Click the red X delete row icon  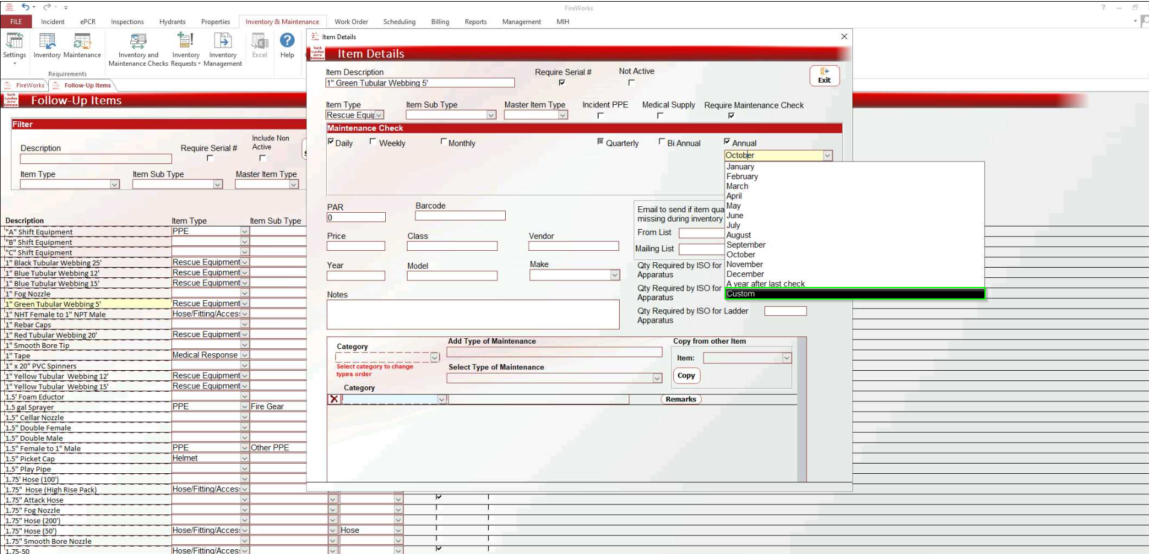(x=334, y=399)
